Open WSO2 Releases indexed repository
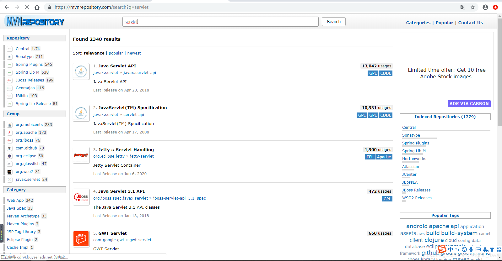502x261 pixels. 417,198
